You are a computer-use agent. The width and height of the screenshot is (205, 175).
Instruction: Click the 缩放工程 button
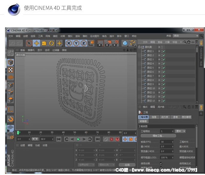pos(158,136)
